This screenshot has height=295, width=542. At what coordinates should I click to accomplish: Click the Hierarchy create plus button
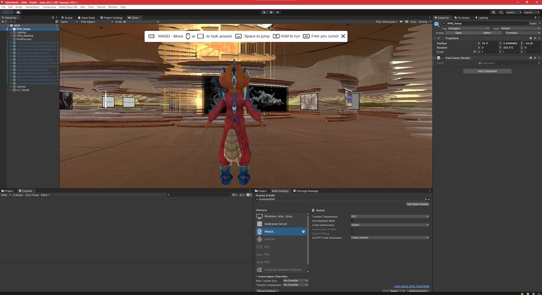click(x=4, y=21)
